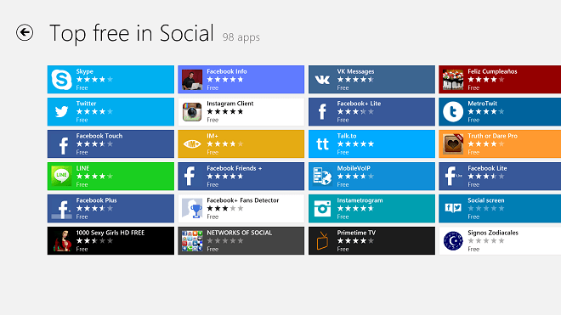
Task: Select the IM+ app icon
Action: coord(192,144)
